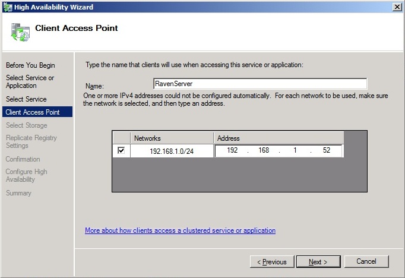Click the Name field containing RavenServer
Screen dimensions: 405x278
coord(260,84)
